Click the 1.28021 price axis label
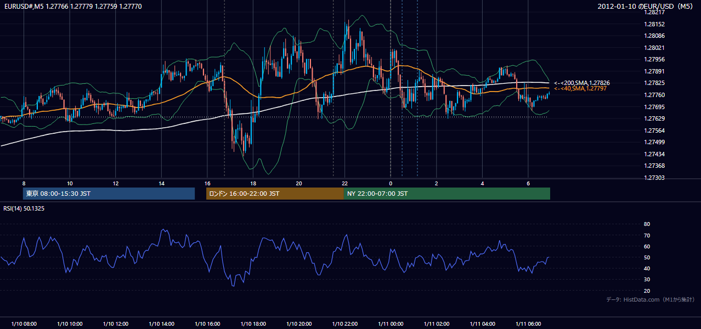The width and height of the screenshot is (701, 329). [655, 48]
